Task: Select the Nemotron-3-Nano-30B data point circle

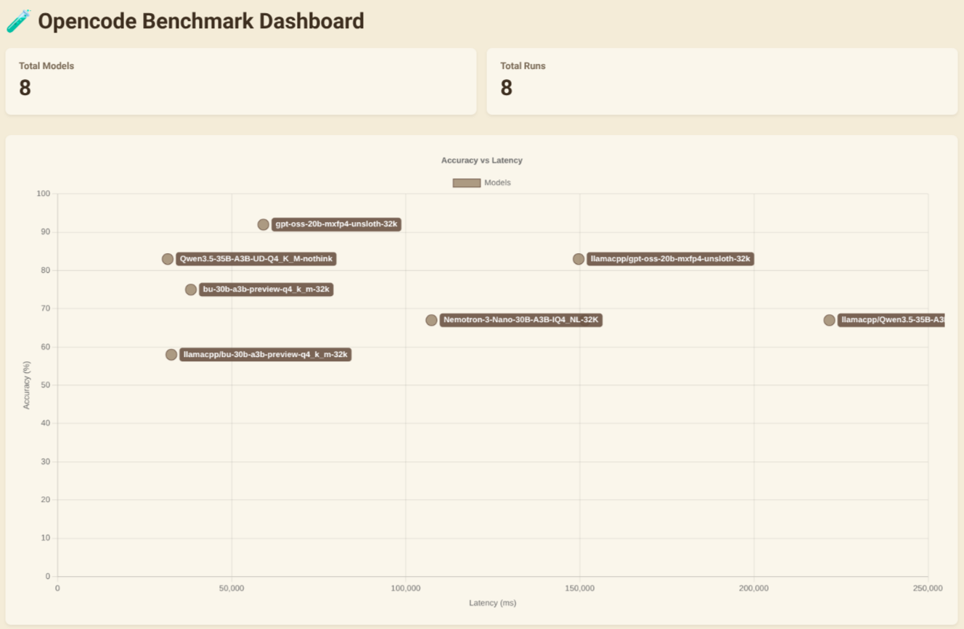Action: click(431, 320)
